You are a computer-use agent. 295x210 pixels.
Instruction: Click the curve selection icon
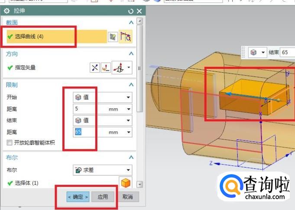tap(125, 36)
